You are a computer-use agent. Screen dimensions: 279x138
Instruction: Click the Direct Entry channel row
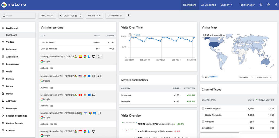coord(238,128)
